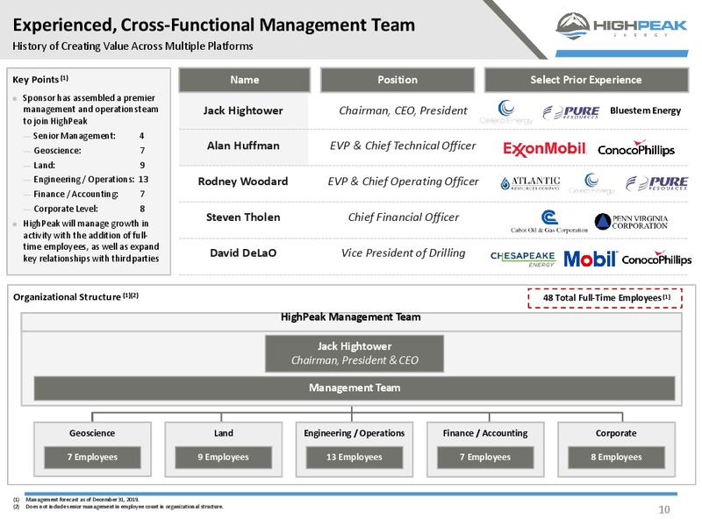
Task: Click Engineering / Operations label in org chart
Action: coord(355,433)
